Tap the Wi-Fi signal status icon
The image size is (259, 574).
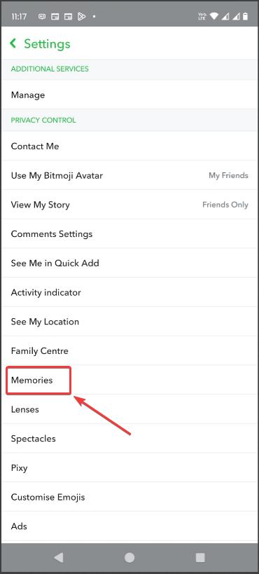click(214, 17)
